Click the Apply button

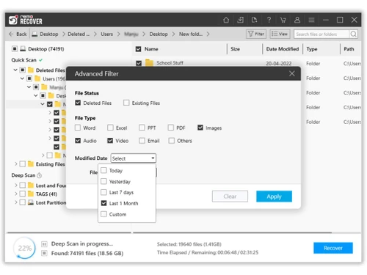pos(274,197)
